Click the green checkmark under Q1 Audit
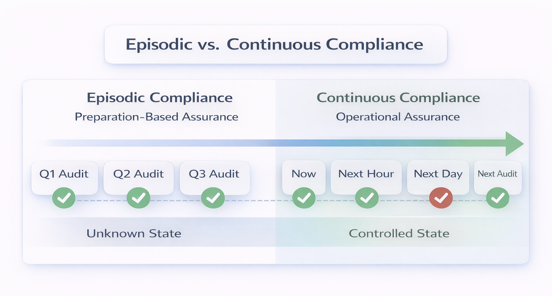The width and height of the screenshot is (552, 296). point(64,198)
